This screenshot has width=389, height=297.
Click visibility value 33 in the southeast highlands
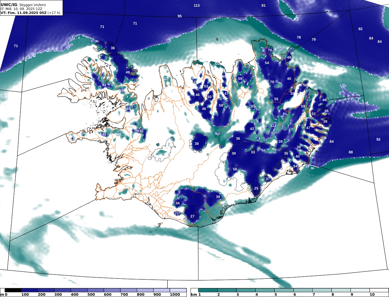click(x=253, y=152)
